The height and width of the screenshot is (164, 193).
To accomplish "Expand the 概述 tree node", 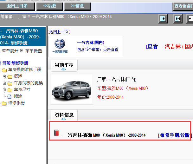I will pyautogui.click(x=4, y=77).
